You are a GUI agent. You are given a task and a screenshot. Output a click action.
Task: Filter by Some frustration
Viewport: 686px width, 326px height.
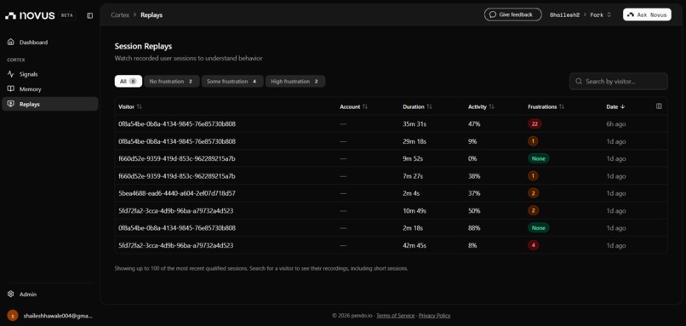[x=232, y=82]
